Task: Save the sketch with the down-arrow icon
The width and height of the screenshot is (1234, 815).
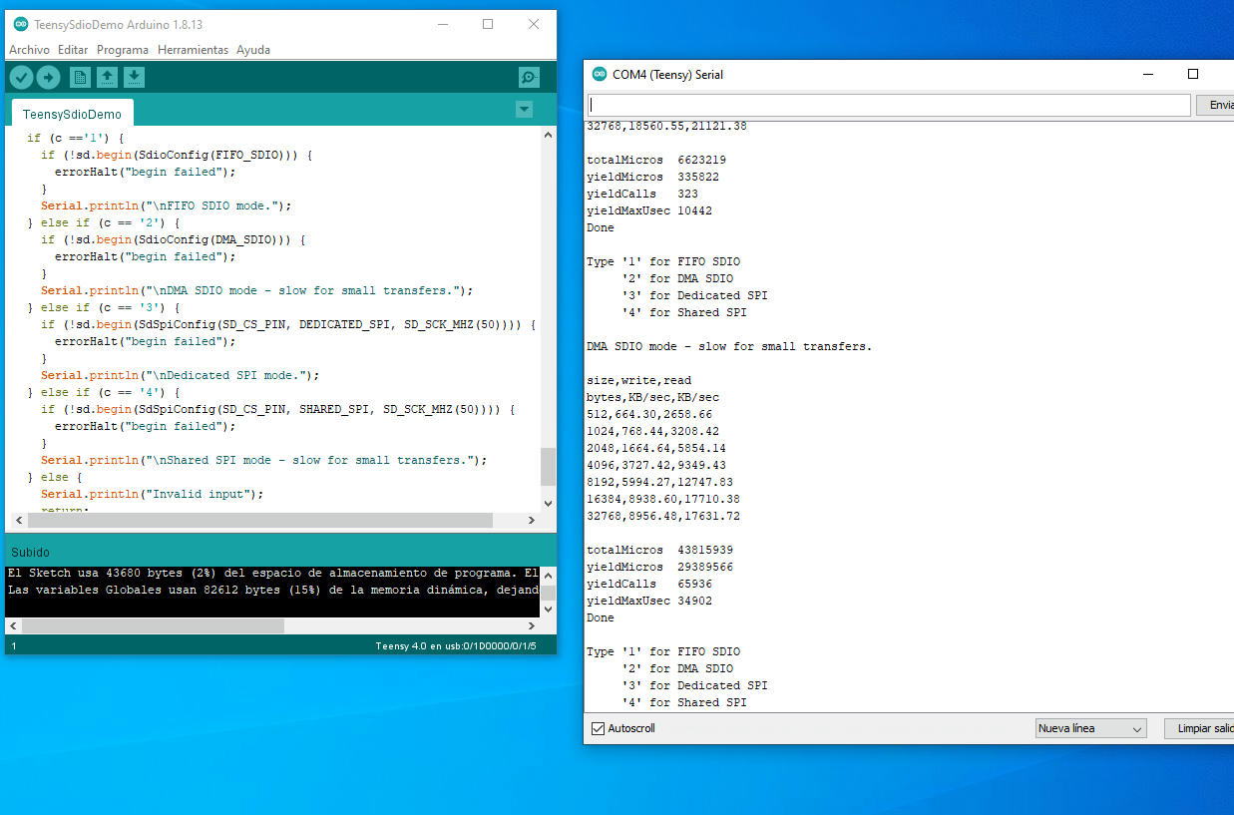Action: point(134,78)
